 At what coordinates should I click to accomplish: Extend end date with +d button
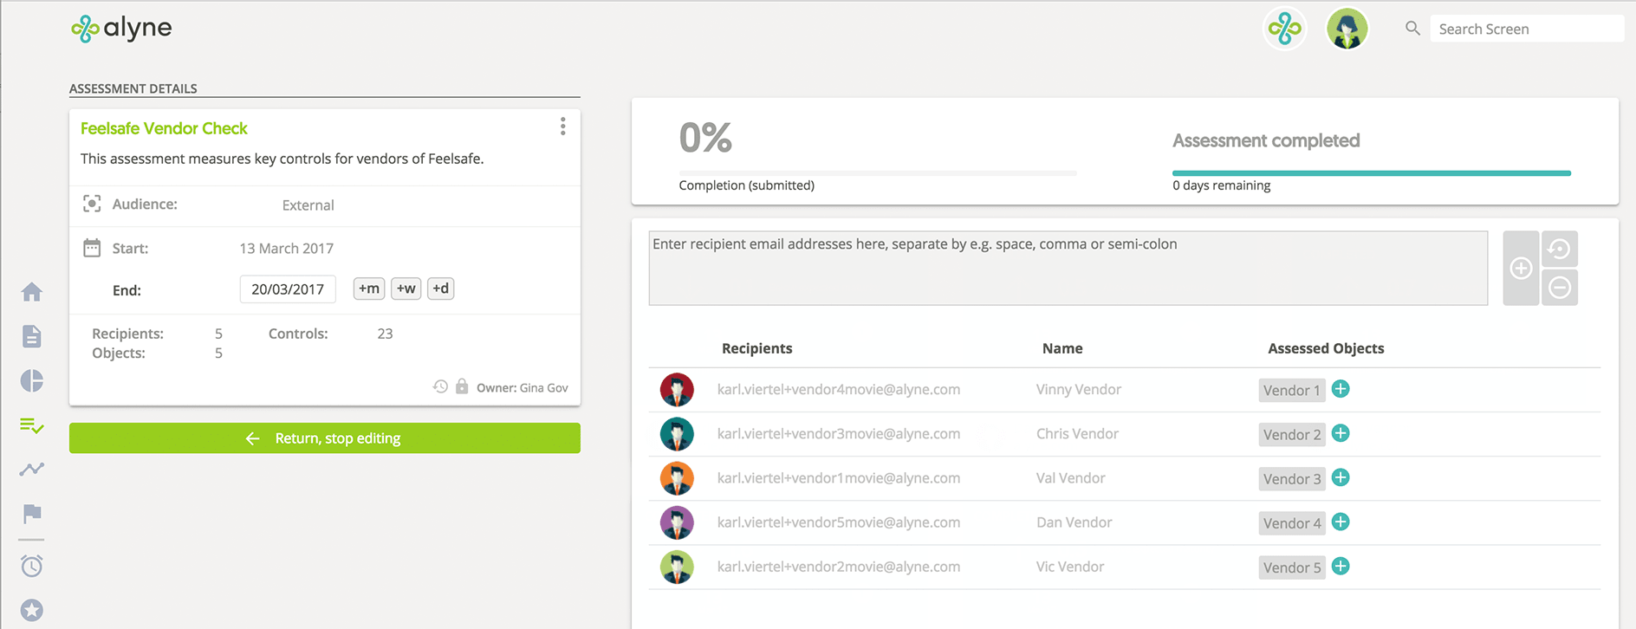click(441, 289)
